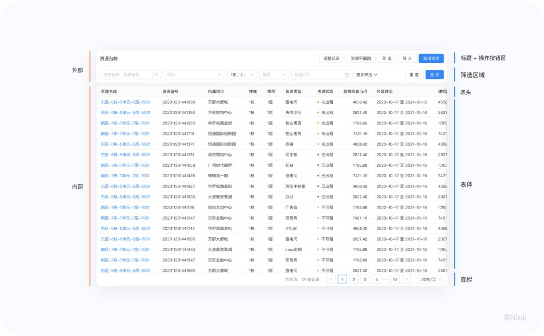Open the 资源平面图 floor plan view
544x336 pixels.
point(360,58)
